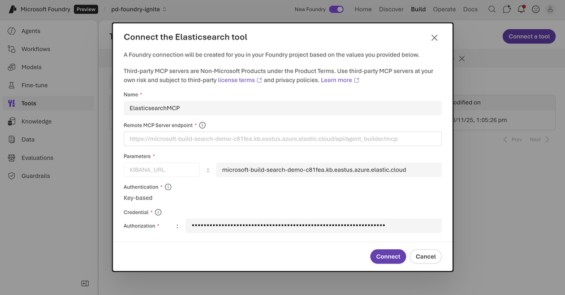Open the user account avatar icon
This screenshot has height=295, width=565.
[x=550, y=10]
